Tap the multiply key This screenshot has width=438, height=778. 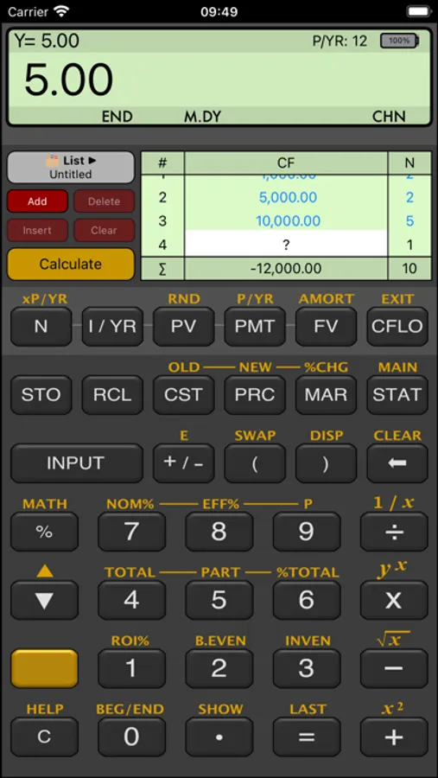point(394,601)
